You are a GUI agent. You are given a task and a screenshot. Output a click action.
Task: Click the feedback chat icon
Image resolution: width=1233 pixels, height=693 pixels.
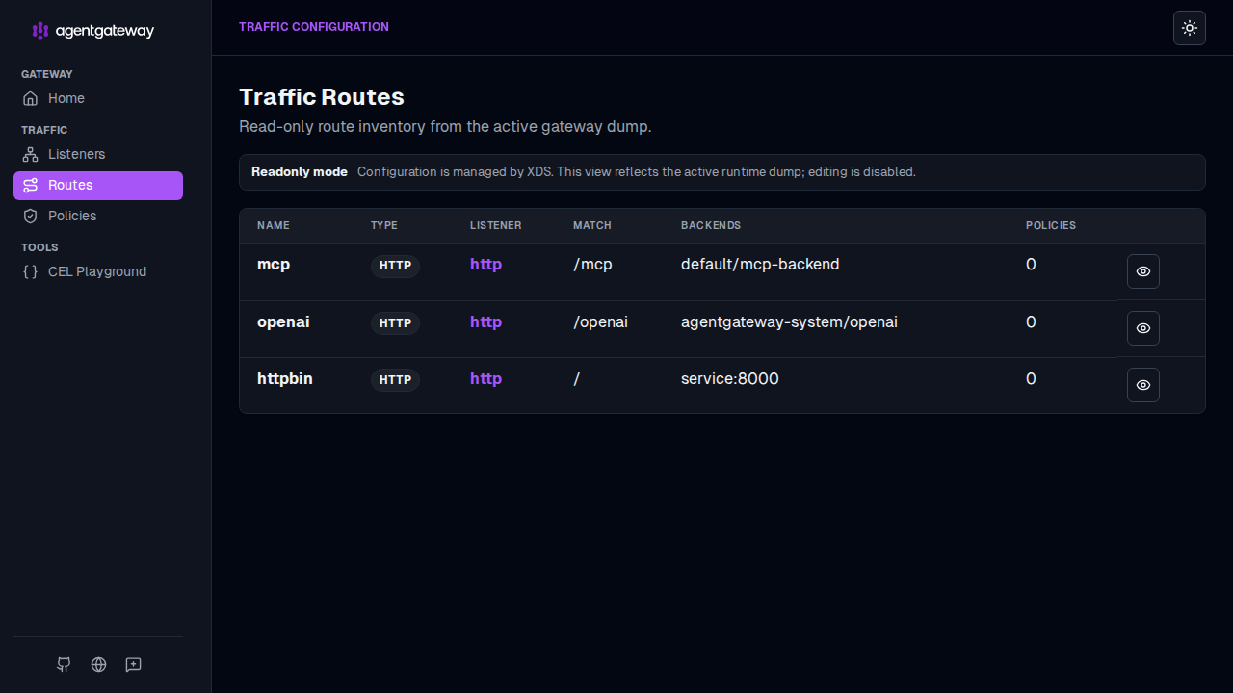[133, 664]
